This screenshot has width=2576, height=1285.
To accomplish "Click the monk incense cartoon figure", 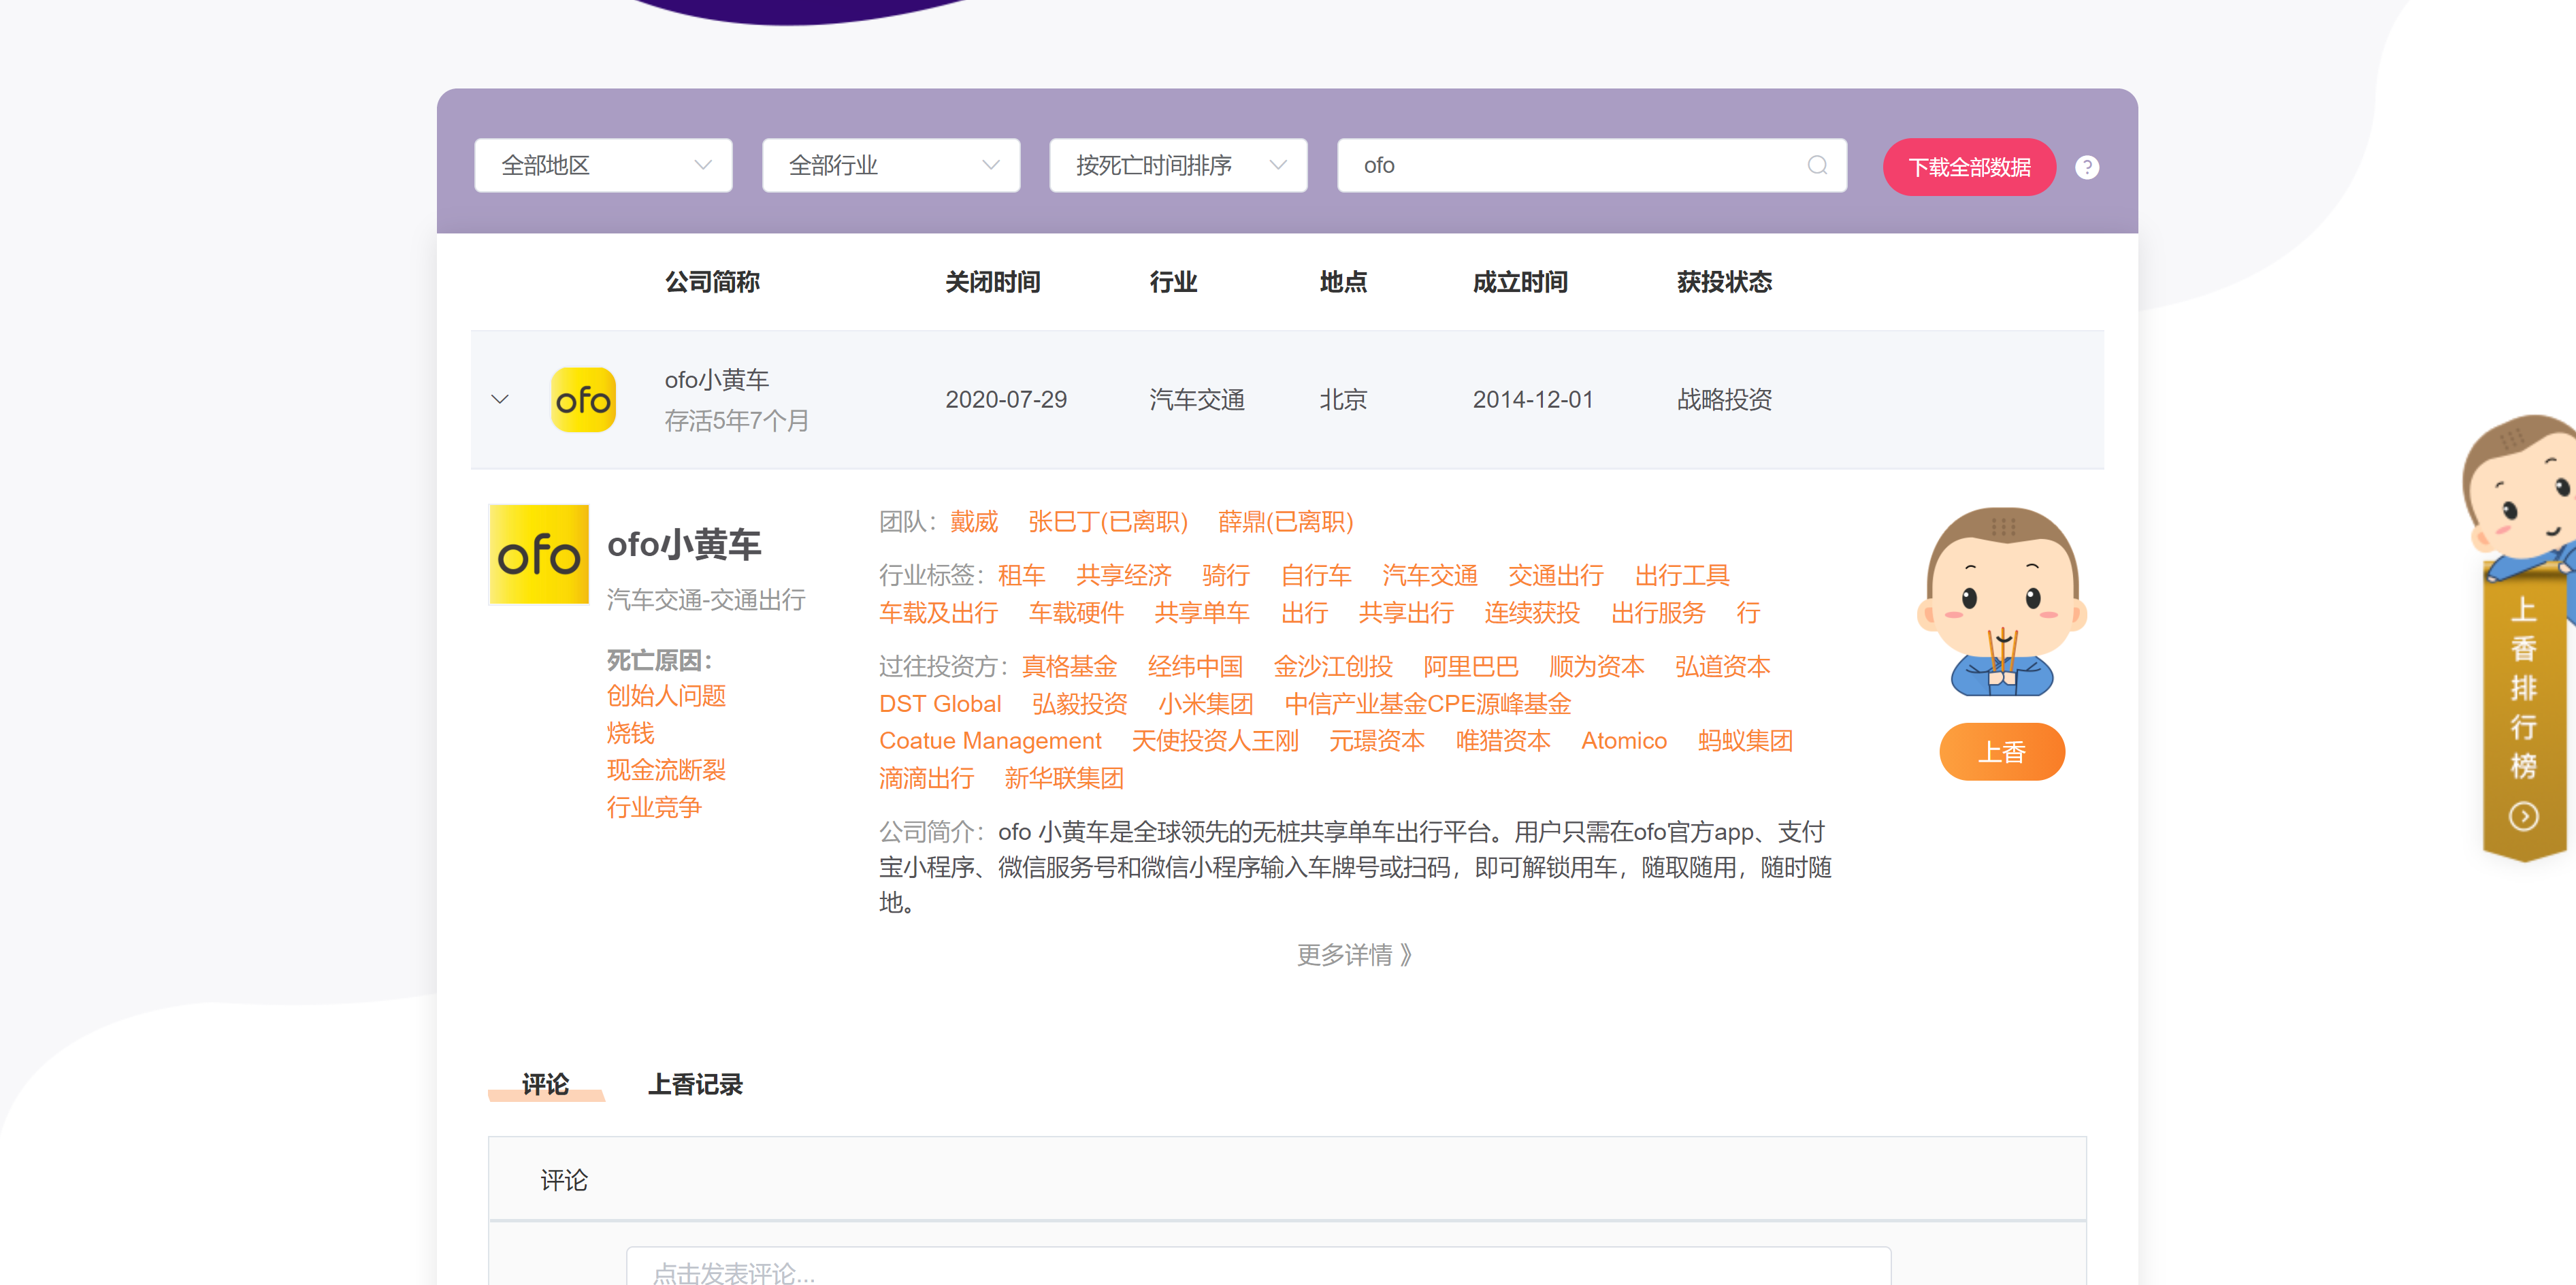I will click(2002, 601).
